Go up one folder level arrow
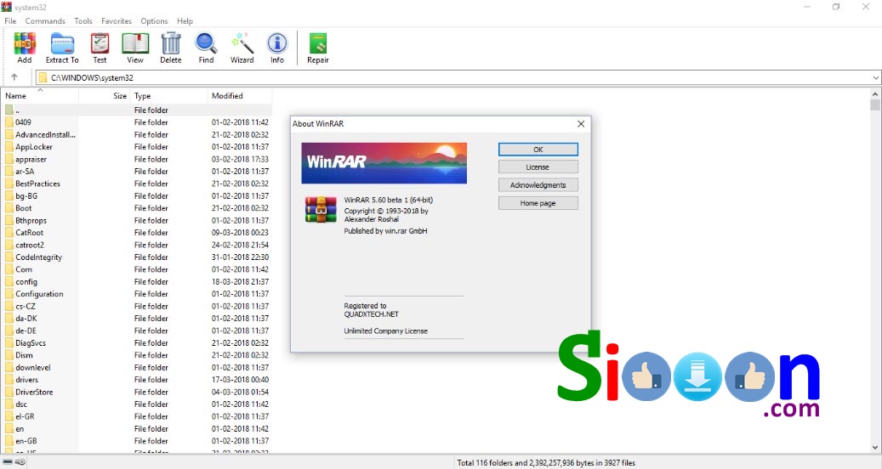Viewport: 882px width, 469px height. tap(14, 77)
